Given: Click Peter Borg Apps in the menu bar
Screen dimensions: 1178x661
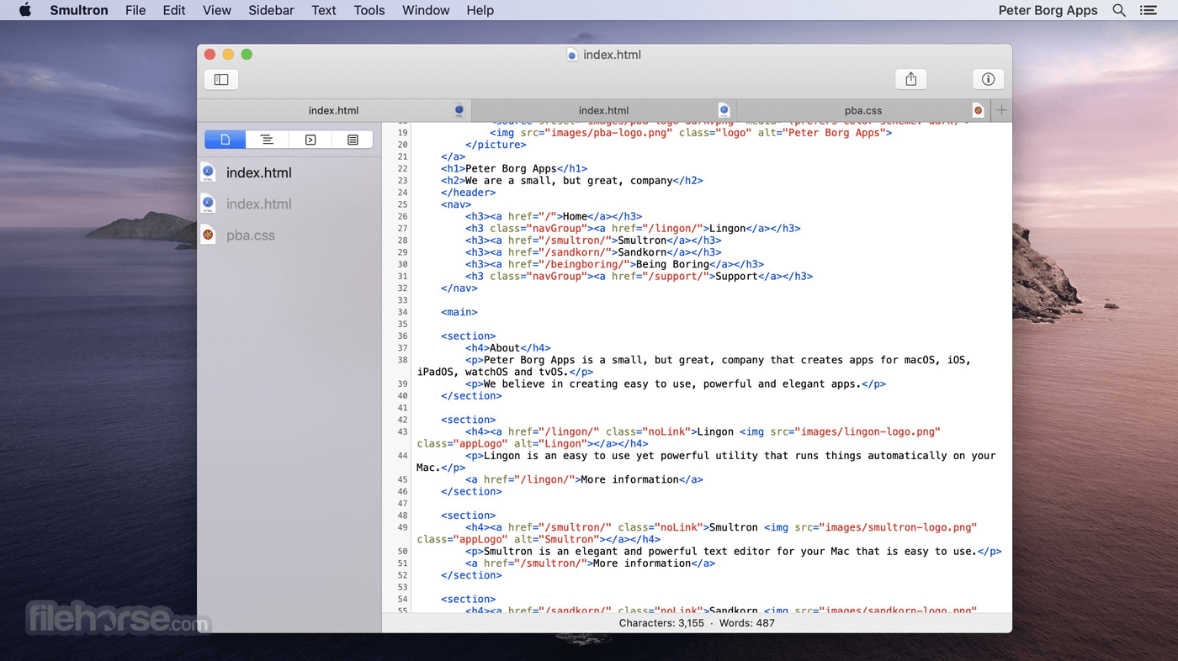Looking at the screenshot, I should [x=1048, y=10].
